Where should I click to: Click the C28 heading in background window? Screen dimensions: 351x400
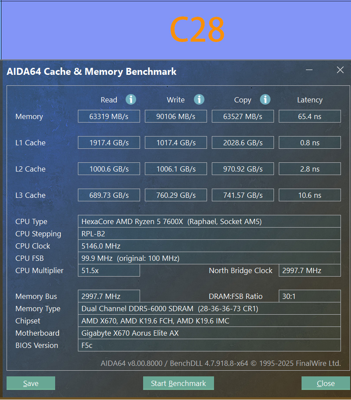tap(197, 29)
